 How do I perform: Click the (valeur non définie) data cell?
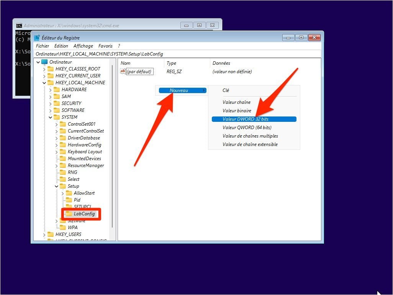[232, 71]
